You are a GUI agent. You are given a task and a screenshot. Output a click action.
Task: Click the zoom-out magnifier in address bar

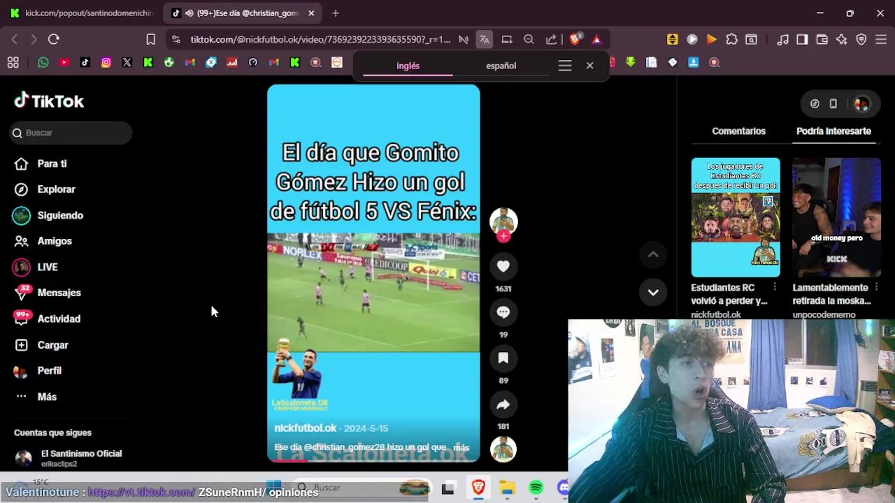pyautogui.click(x=529, y=39)
